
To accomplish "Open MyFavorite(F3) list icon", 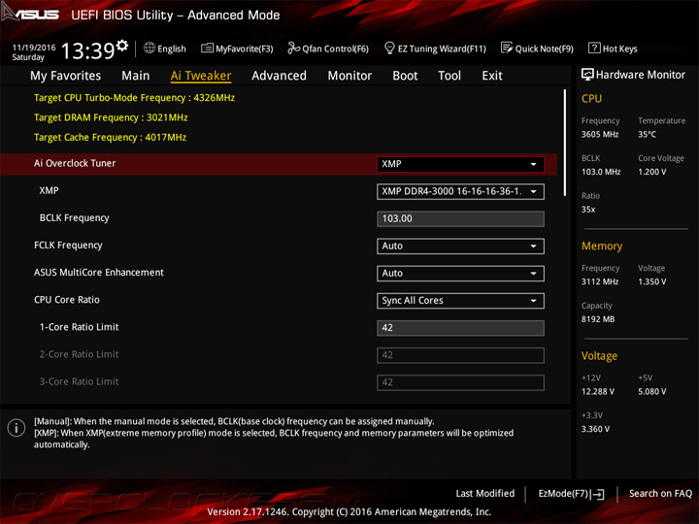I will pyautogui.click(x=207, y=48).
